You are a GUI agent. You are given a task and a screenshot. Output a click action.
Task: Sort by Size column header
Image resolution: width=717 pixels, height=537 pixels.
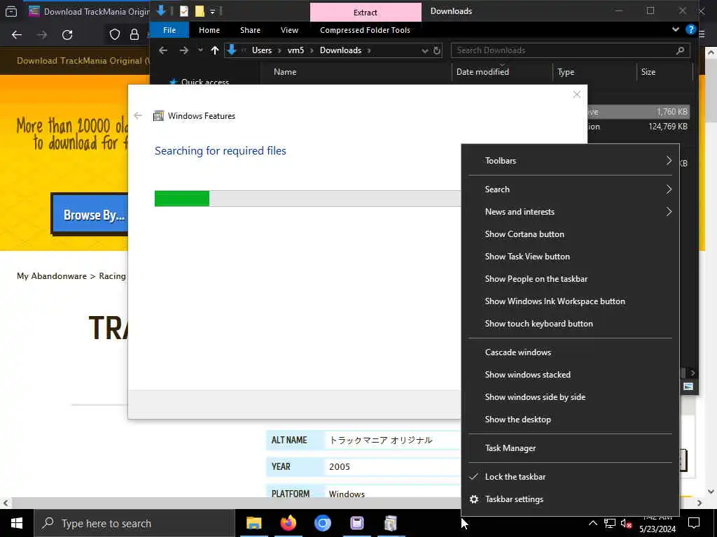pyautogui.click(x=648, y=72)
